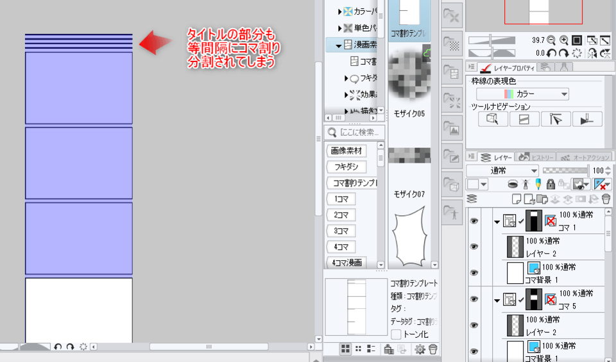Open the palette color dropdown in the Layer panel
The image size is (616, 362).
pos(484,184)
